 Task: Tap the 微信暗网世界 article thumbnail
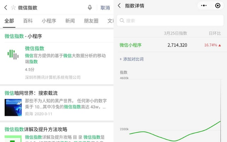[13, 107]
